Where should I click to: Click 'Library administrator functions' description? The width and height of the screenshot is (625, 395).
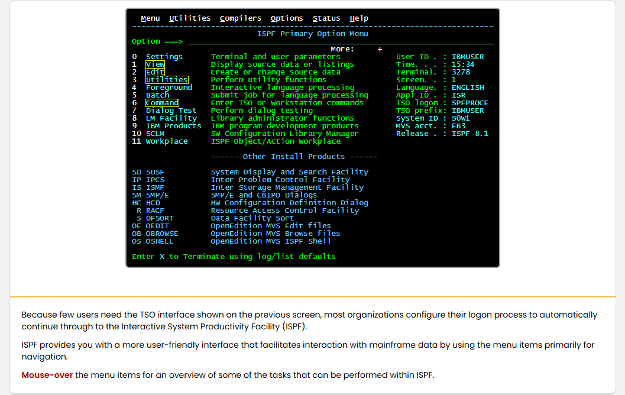[x=282, y=118]
